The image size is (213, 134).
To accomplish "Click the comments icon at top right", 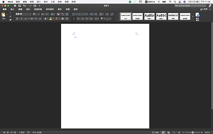I will (x=210, y=6).
